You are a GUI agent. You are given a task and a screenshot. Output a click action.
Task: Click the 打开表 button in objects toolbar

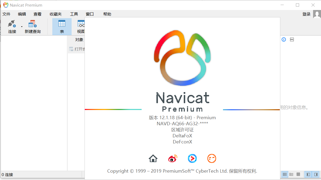click(77, 49)
